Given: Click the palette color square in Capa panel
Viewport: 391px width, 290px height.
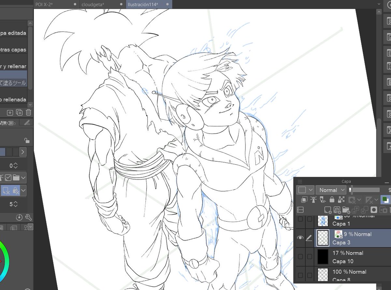Looking at the screenshot, I should click(302, 190).
